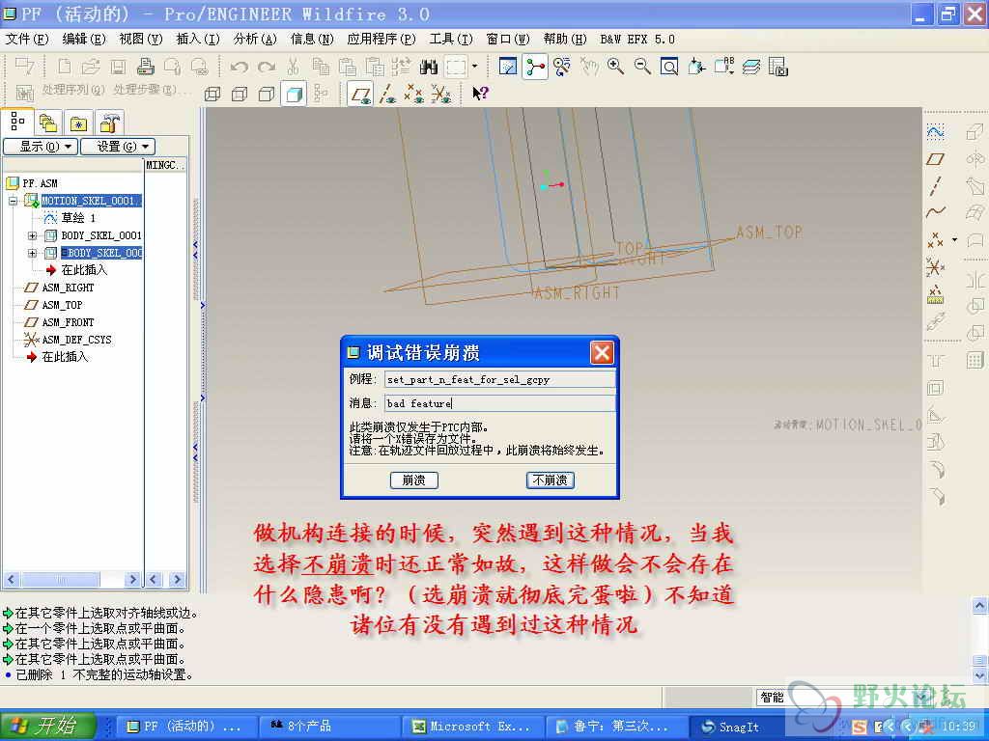This screenshot has height=741, width=989.
Task: Close the 调试错误崩溃 dialog
Action: click(602, 353)
